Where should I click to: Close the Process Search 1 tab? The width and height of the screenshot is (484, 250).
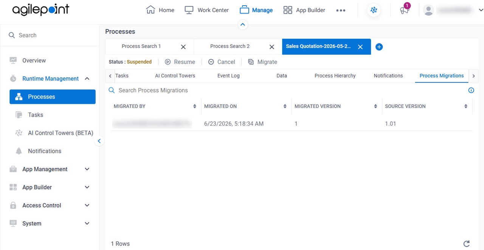[183, 47]
